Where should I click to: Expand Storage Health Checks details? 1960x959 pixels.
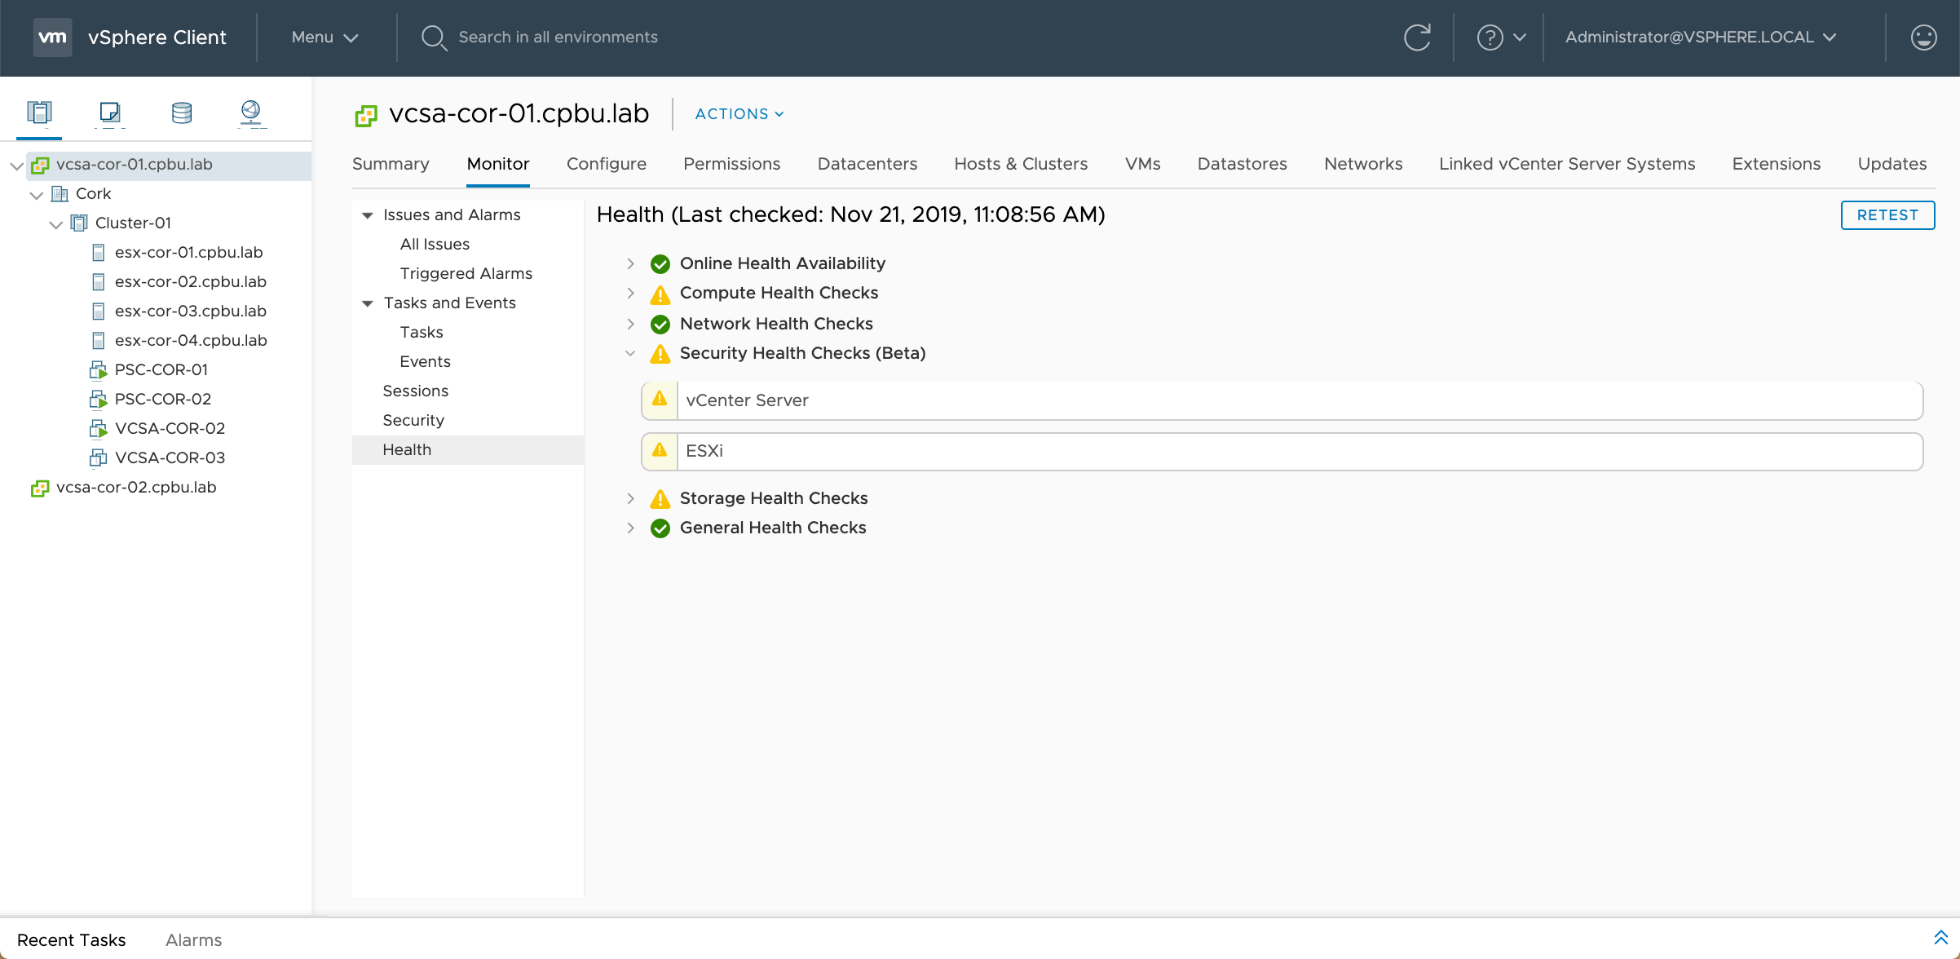(630, 498)
